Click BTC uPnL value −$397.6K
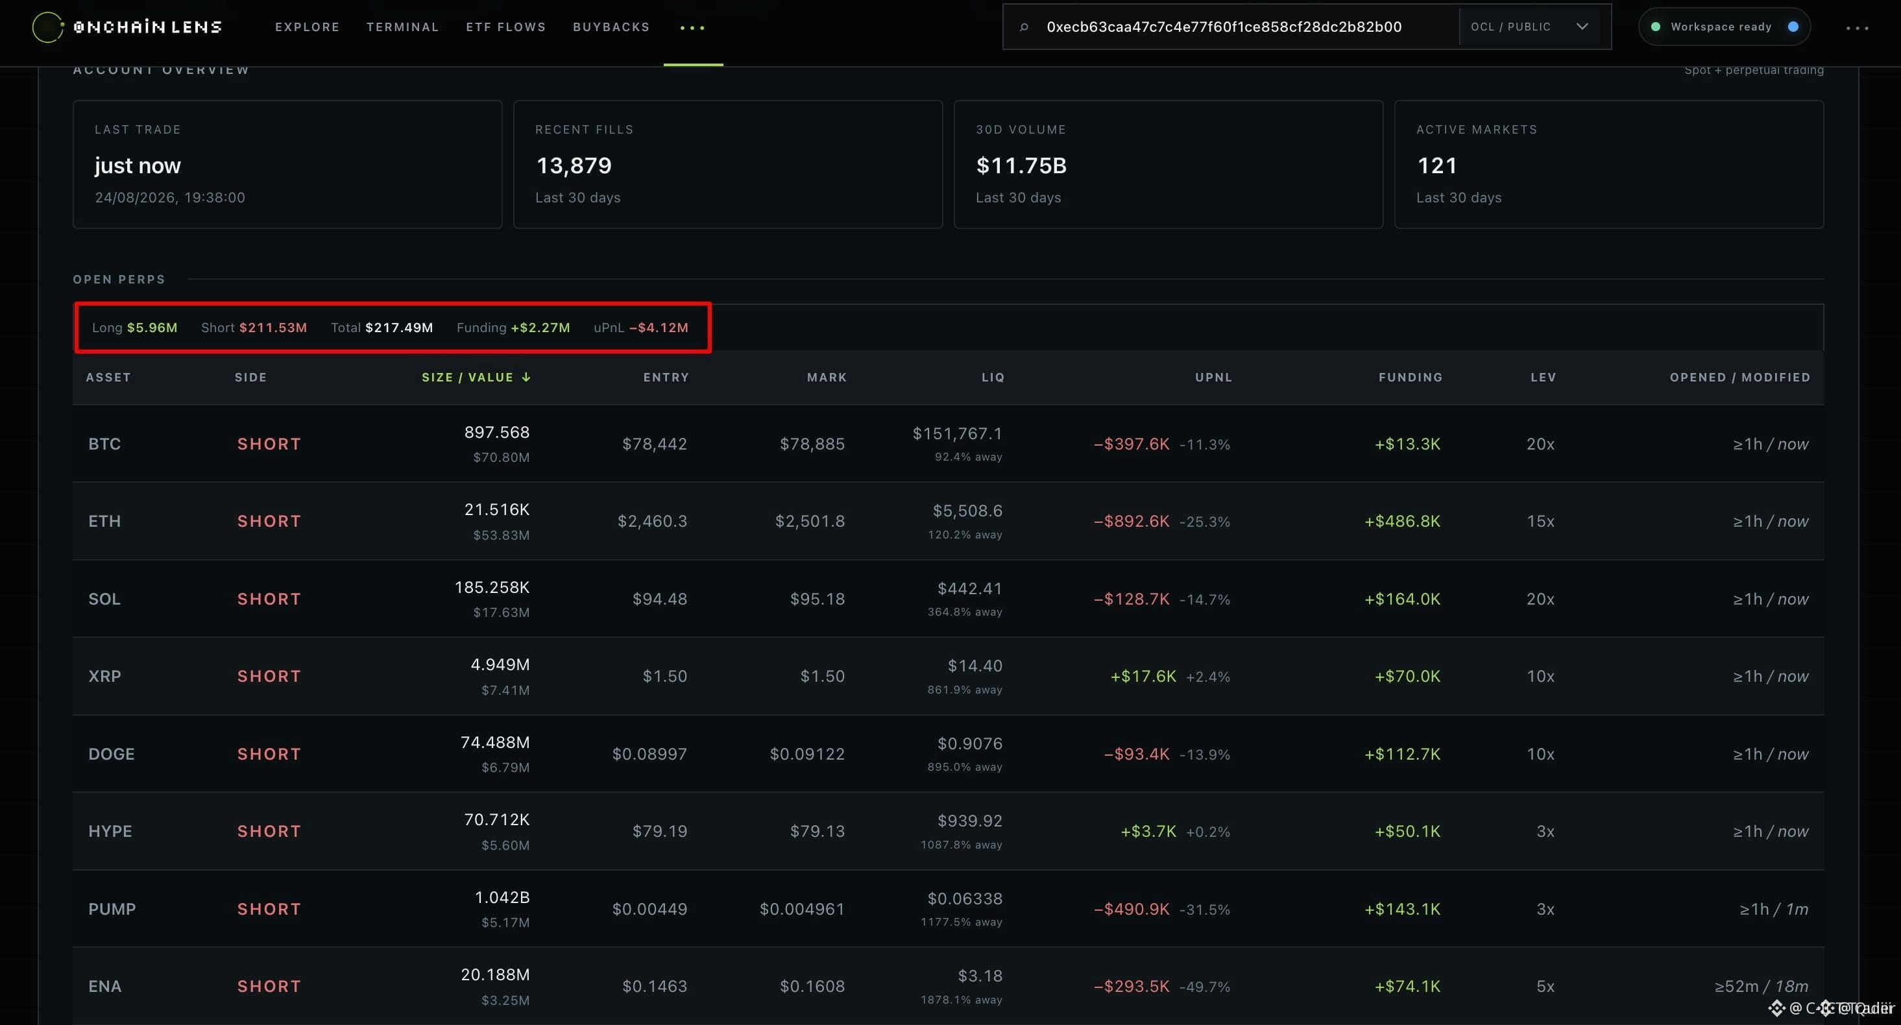Image resolution: width=1901 pixels, height=1025 pixels. pos(1132,444)
